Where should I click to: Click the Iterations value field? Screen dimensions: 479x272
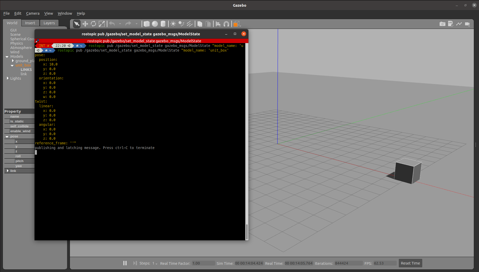[x=348, y=263]
